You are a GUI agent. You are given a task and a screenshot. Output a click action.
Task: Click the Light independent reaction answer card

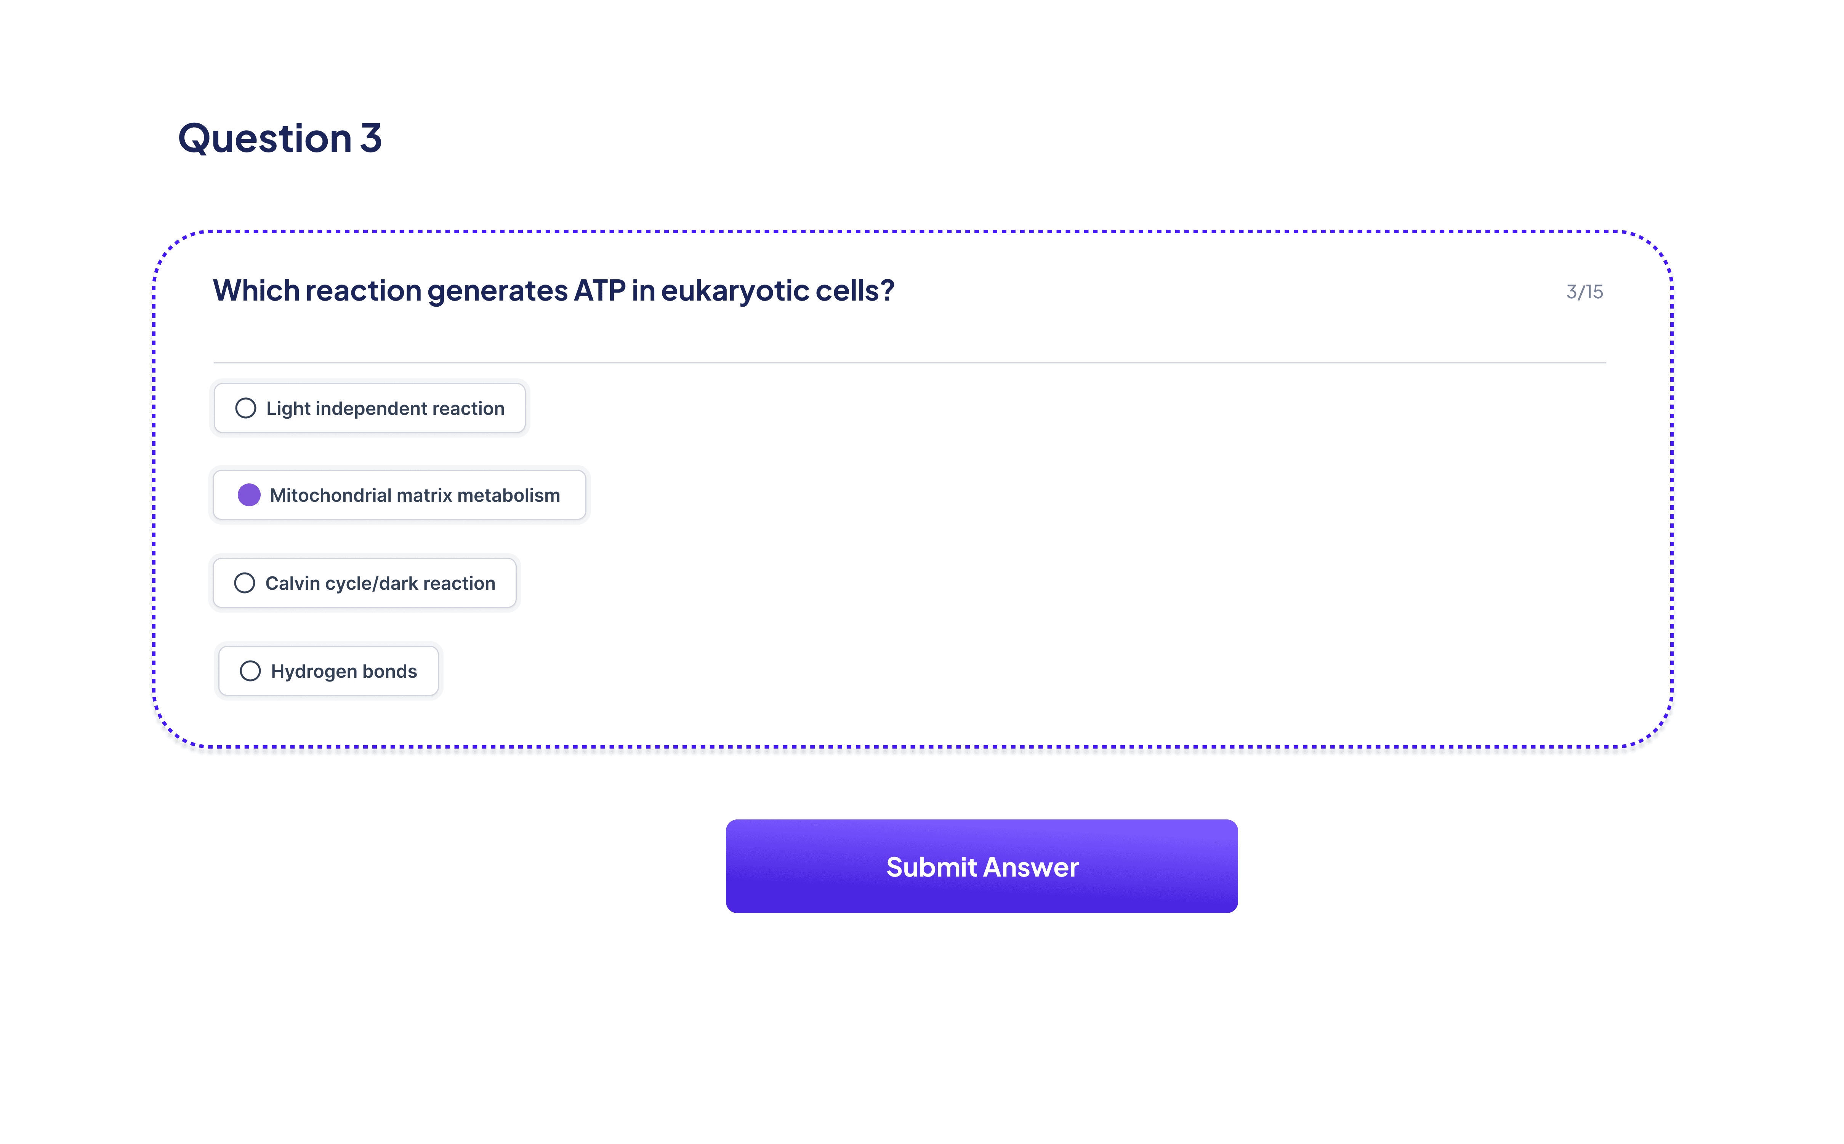[369, 408]
